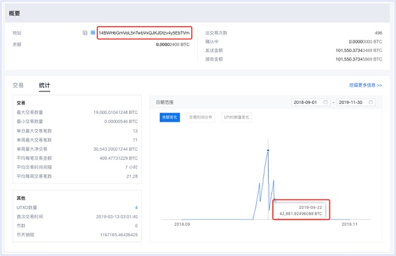The height and width of the screenshot is (256, 396).
Task: Select the highlighted wallet address text
Action: 144,33
